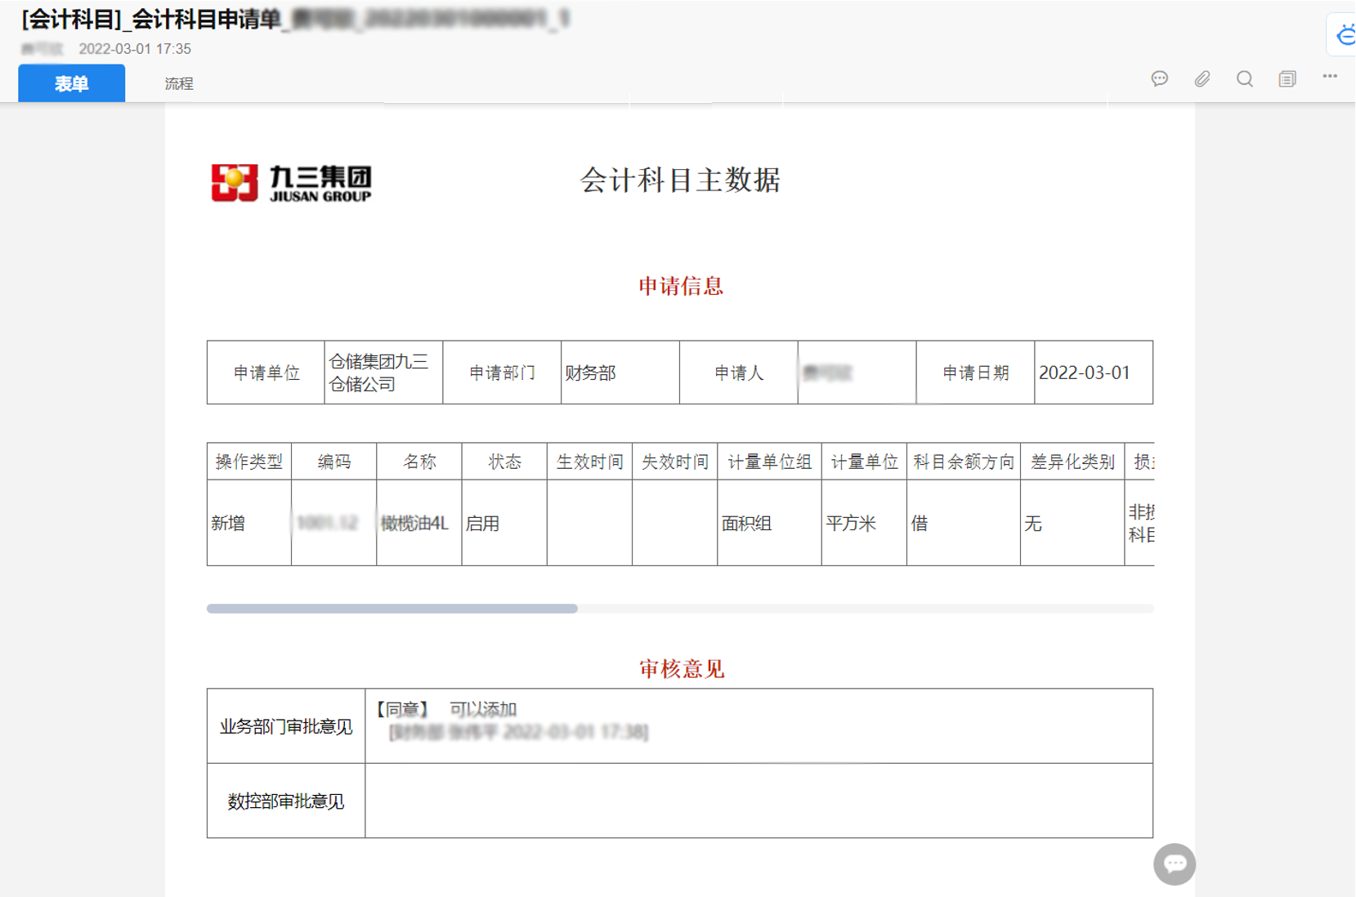Click the 新增 operation type cell
Image resolution: width=1356 pixels, height=897 pixels.
tap(249, 523)
